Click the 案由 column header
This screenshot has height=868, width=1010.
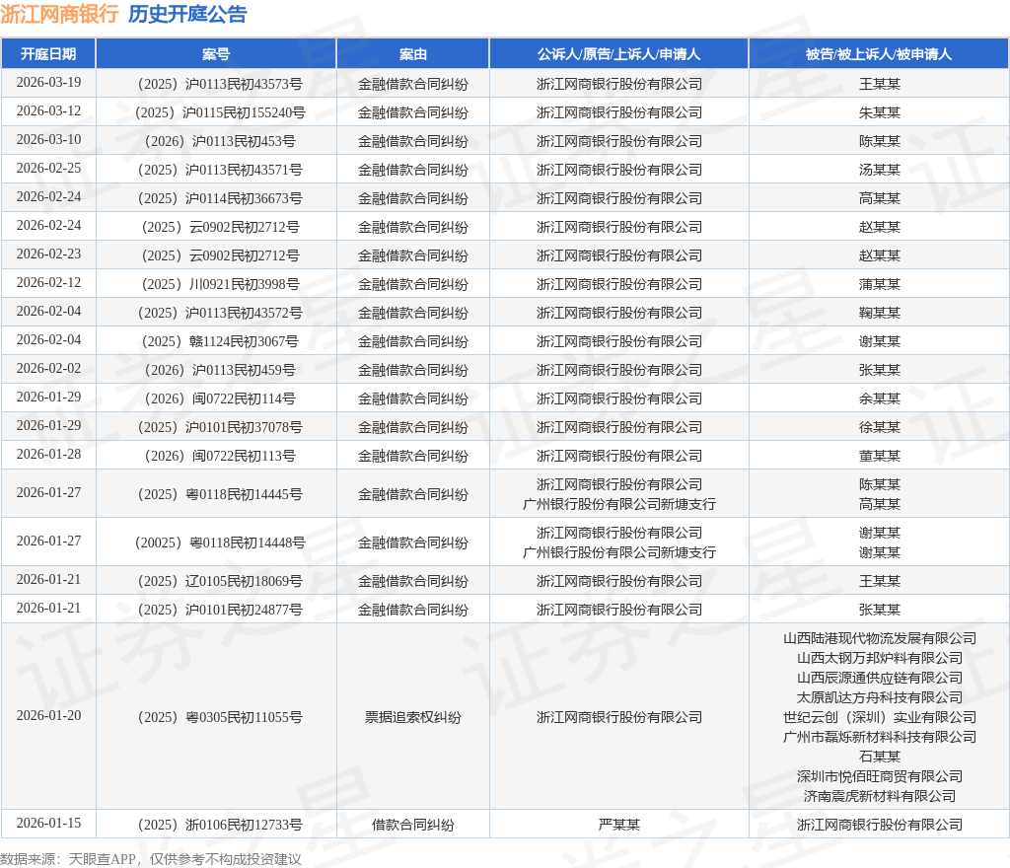tap(413, 54)
